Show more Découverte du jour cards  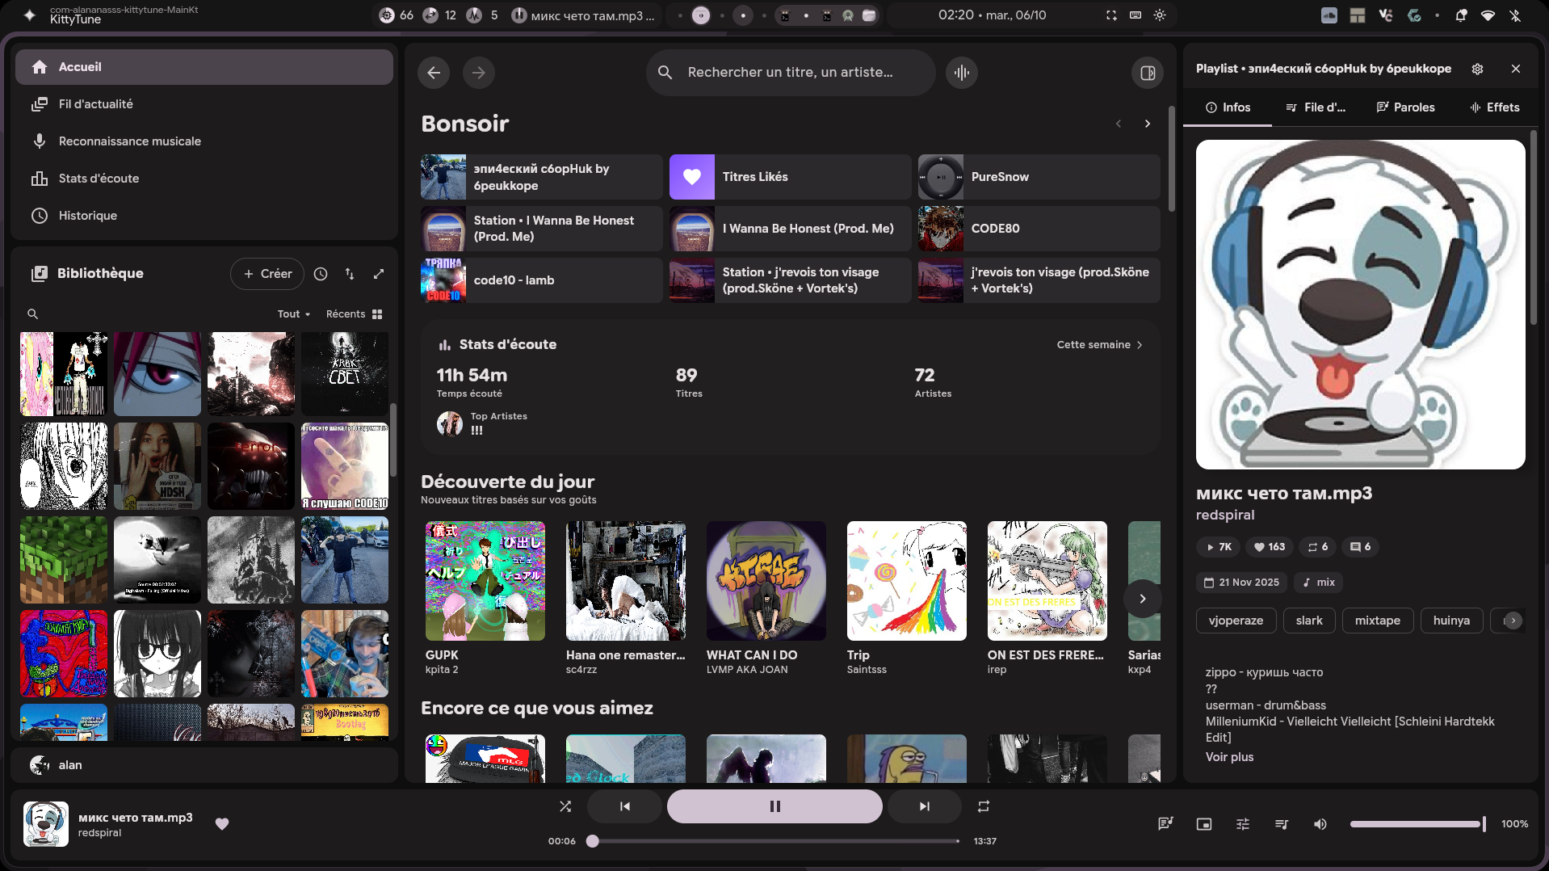(x=1143, y=599)
